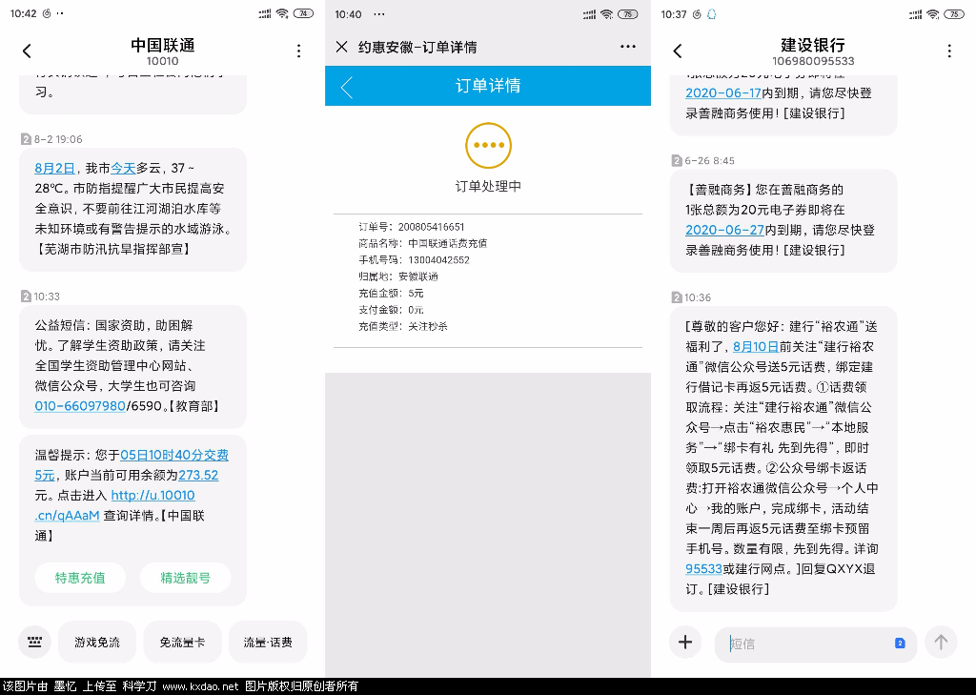Tap the 精选靓号 button
This screenshot has height=695, width=976.
coord(186,578)
